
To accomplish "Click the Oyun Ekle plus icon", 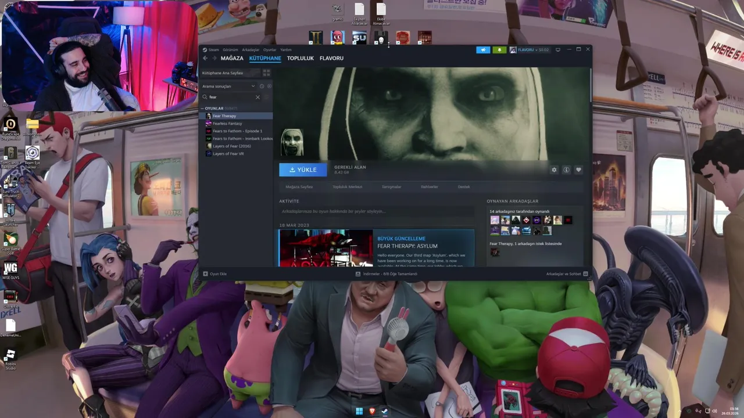I will click(205, 273).
